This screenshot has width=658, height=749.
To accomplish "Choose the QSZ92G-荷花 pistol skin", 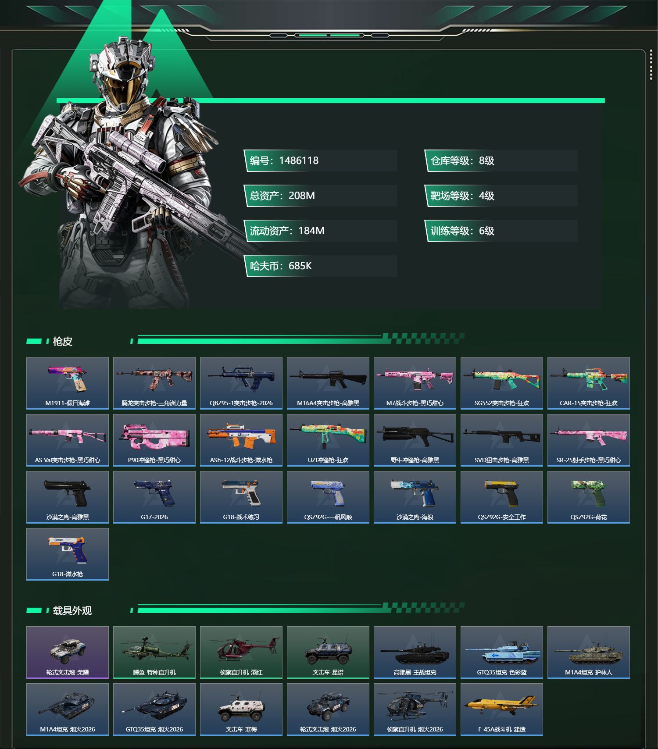I will [x=589, y=497].
